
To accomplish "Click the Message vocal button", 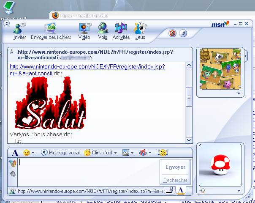I will coord(60,153).
